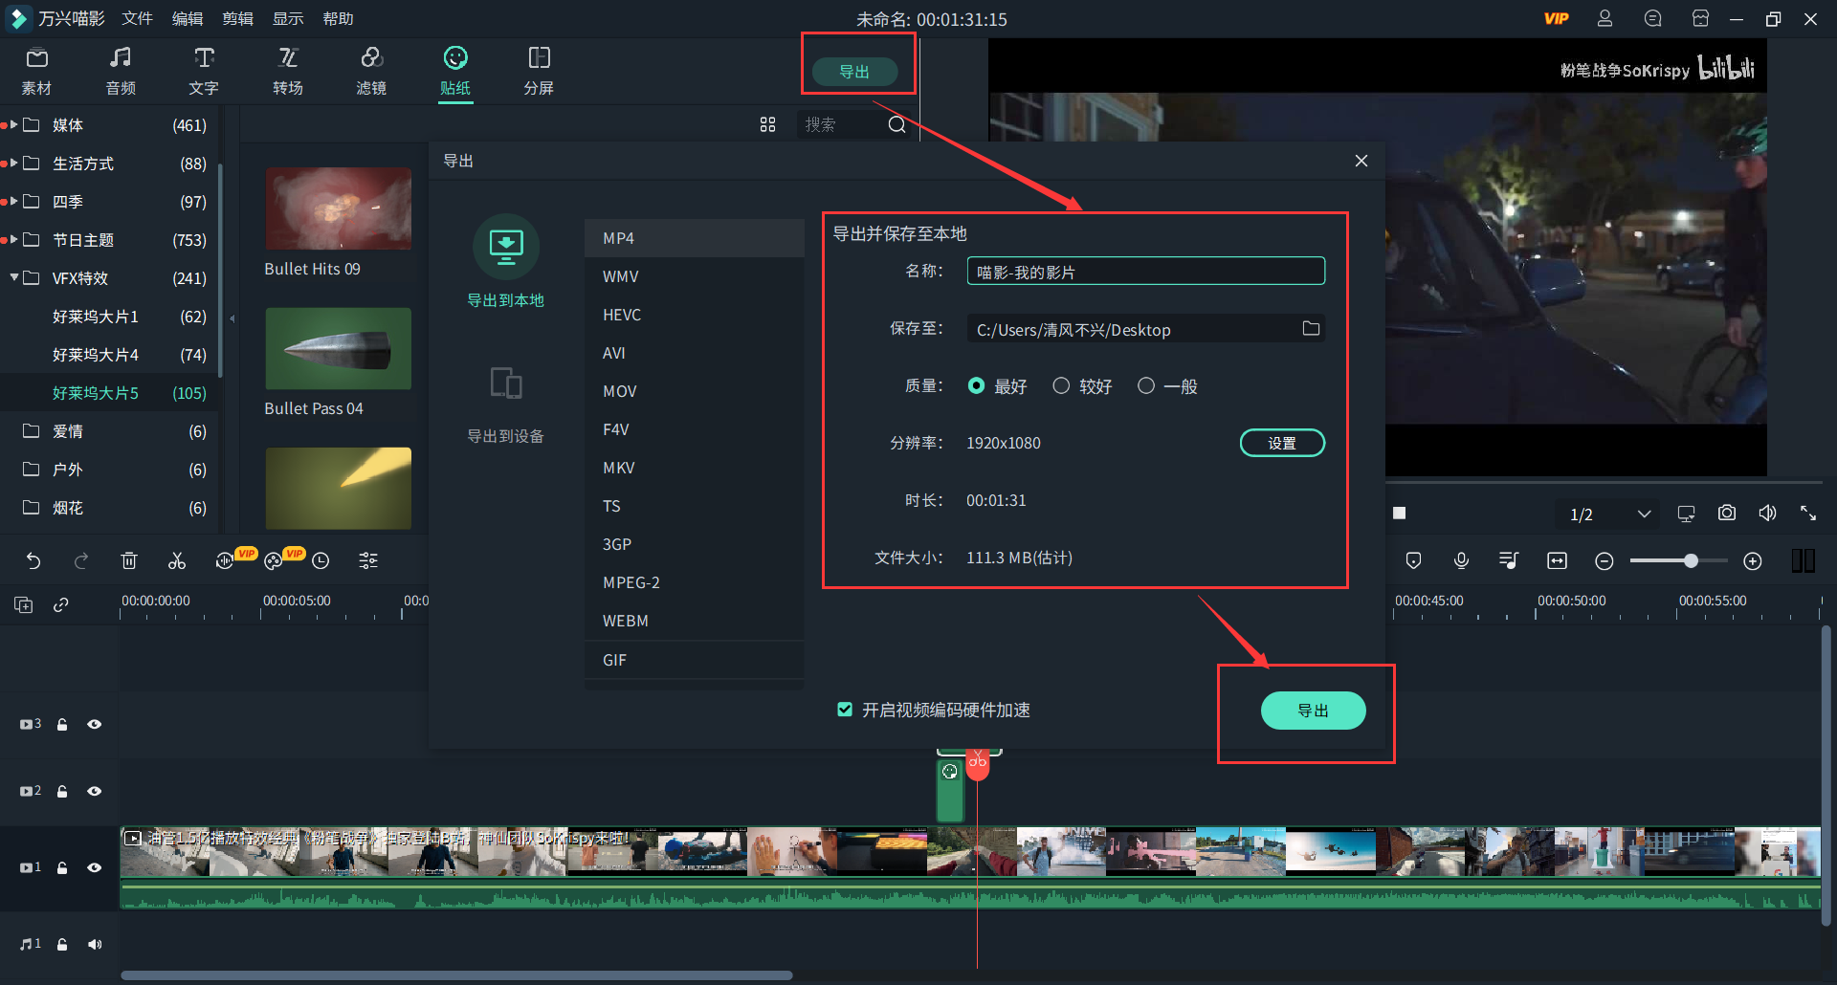The height and width of the screenshot is (985, 1837).
Task: Open the 音频 (Audio) panel
Action: tap(120, 70)
